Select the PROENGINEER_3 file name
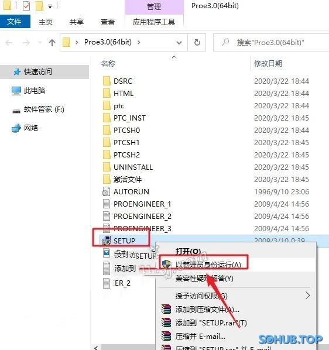This screenshot has width=329, height=350. tap(142, 229)
